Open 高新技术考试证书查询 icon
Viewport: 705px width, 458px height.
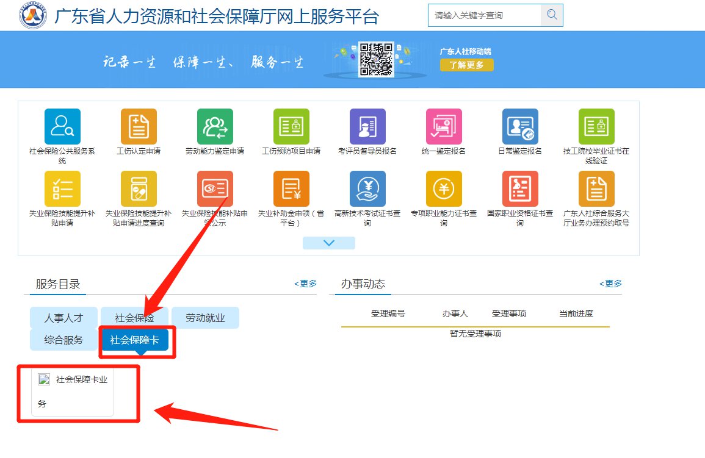pyautogui.click(x=367, y=189)
